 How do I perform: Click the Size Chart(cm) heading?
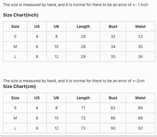click(19, 87)
